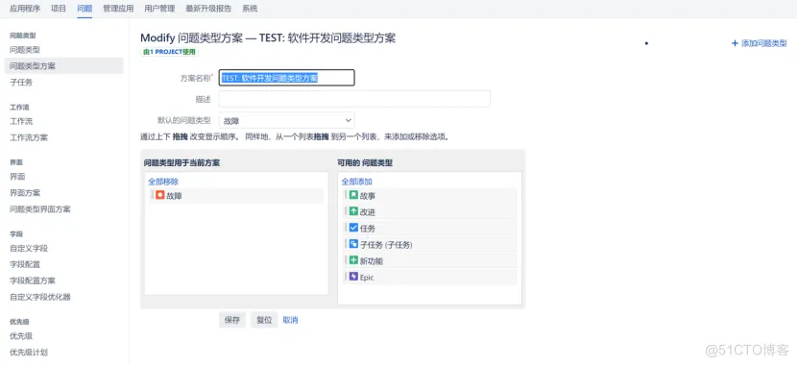Click the drag handle of 故事 row
Image resolution: width=798 pixels, height=366 pixels.
click(346, 195)
